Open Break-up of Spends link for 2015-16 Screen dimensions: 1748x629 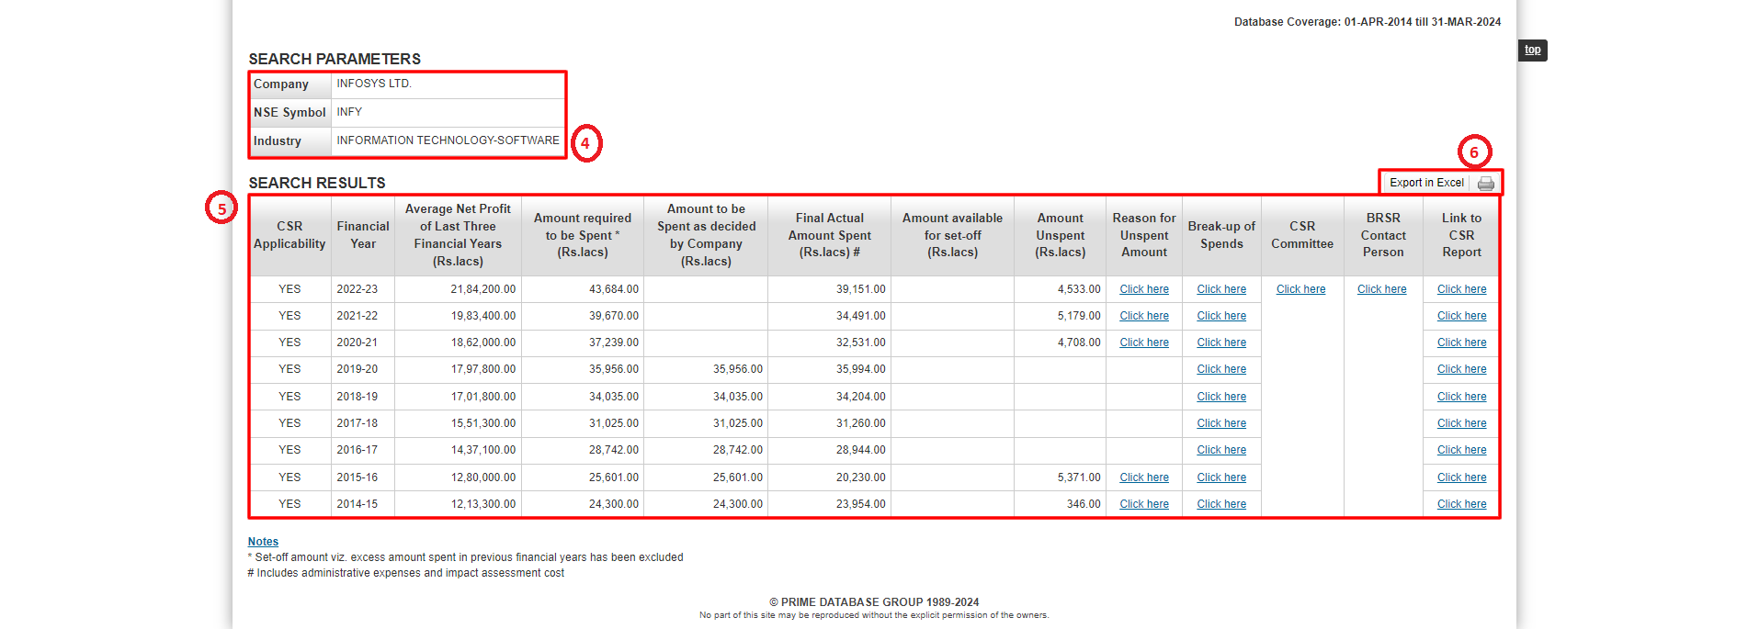click(x=1221, y=477)
